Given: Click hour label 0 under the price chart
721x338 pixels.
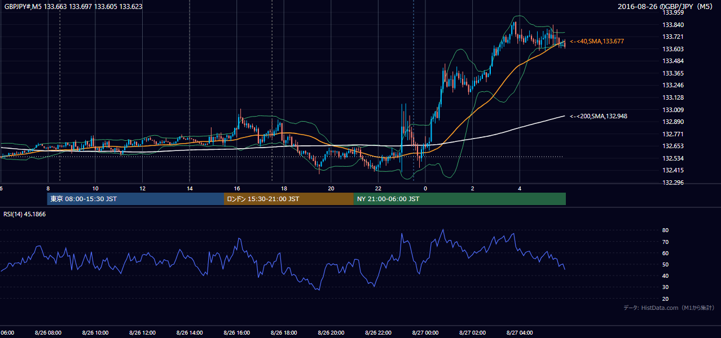Looking at the screenshot, I should coord(425,188).
